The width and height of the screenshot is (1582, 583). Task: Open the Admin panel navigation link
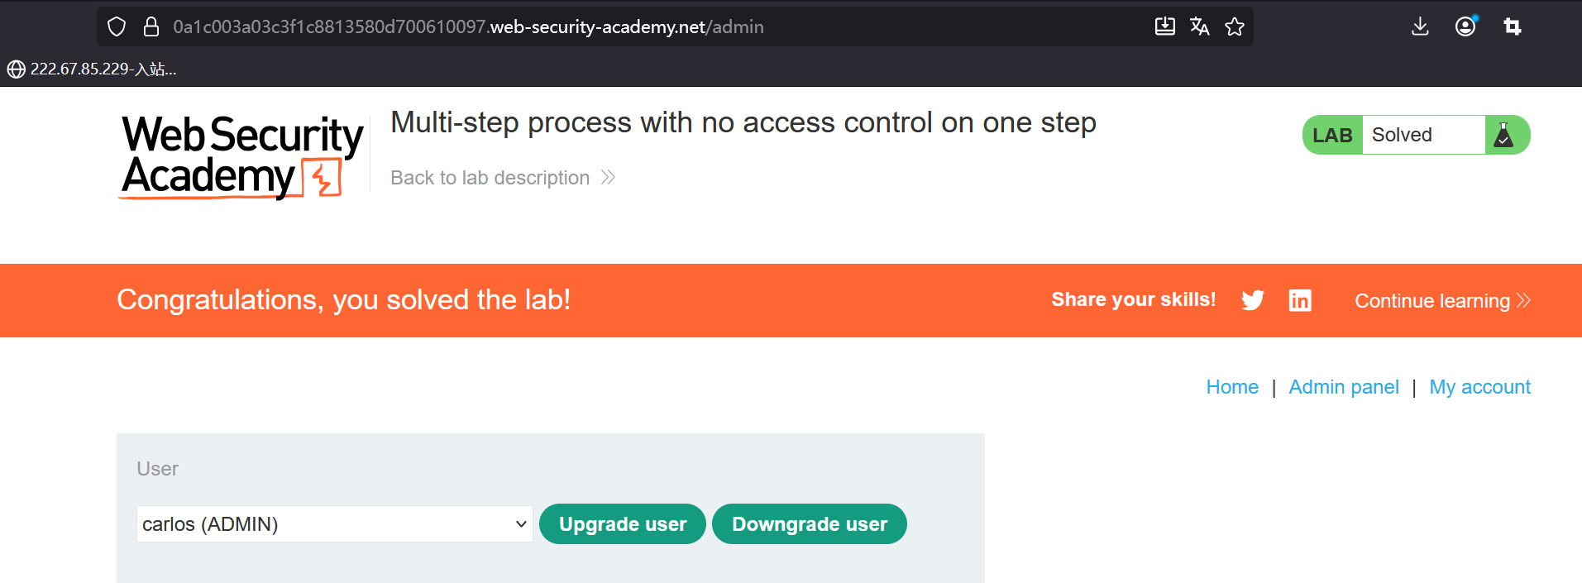[1344, 387]
